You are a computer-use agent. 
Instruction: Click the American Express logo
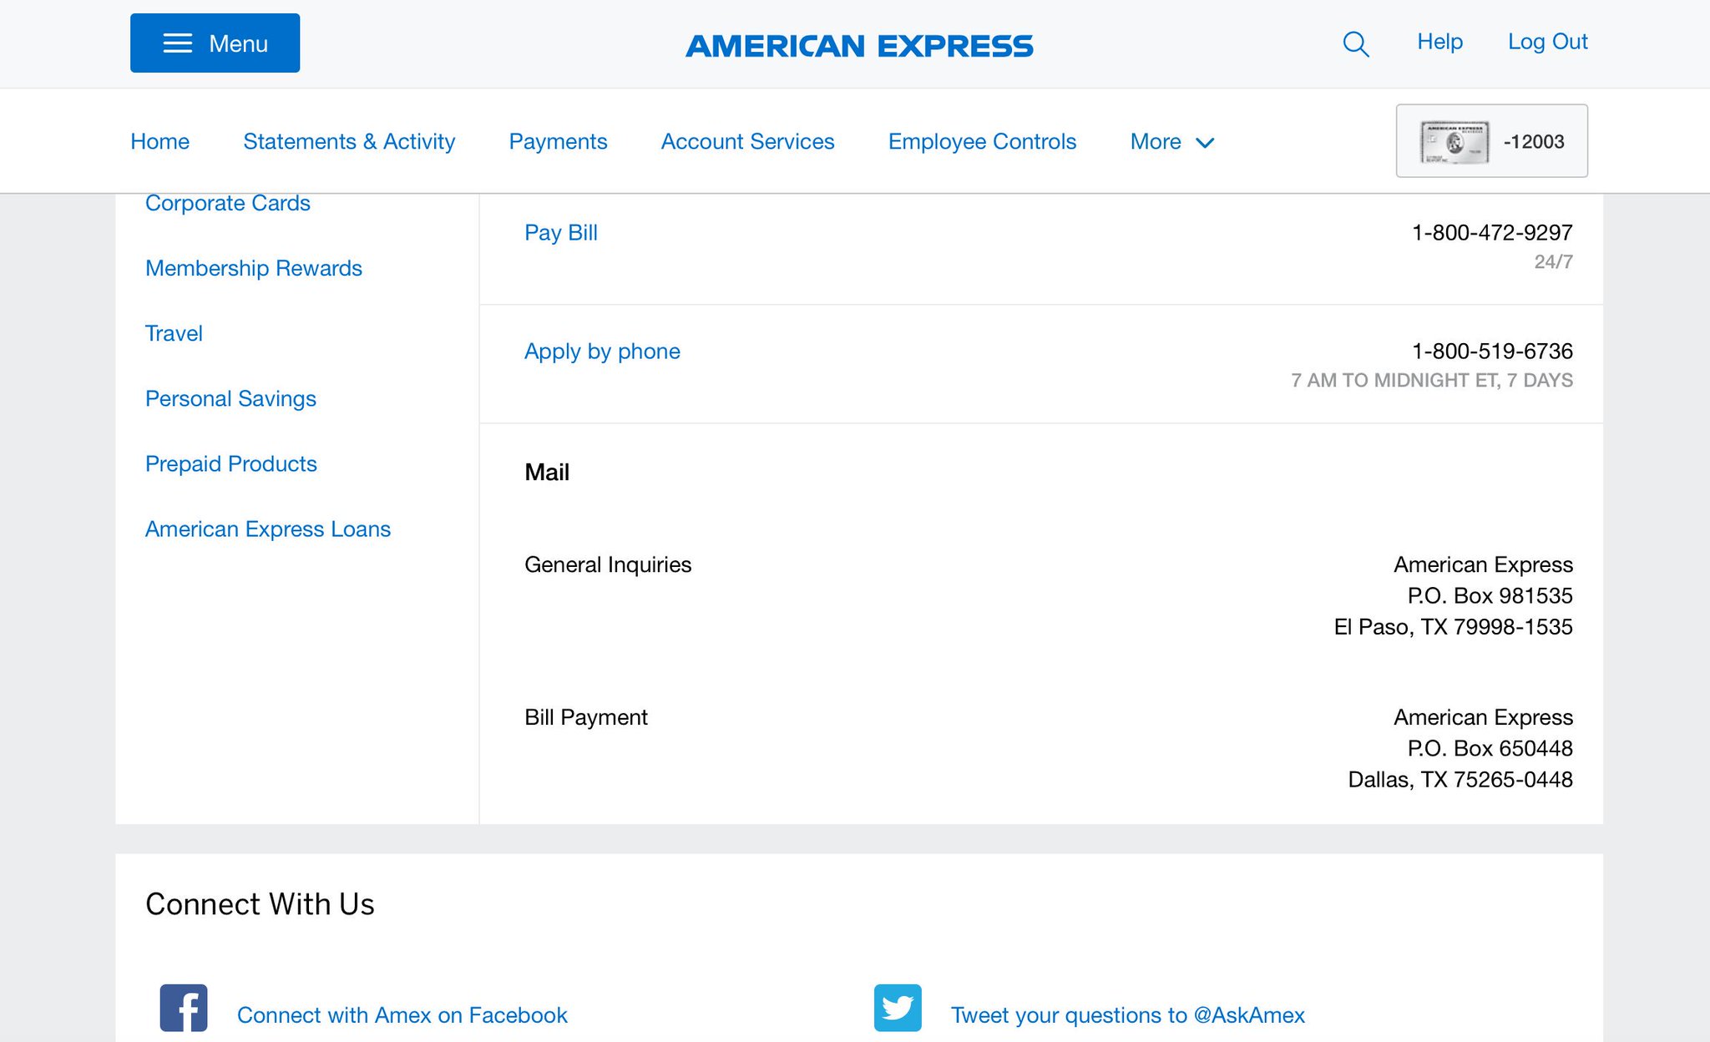coord(859,46)
